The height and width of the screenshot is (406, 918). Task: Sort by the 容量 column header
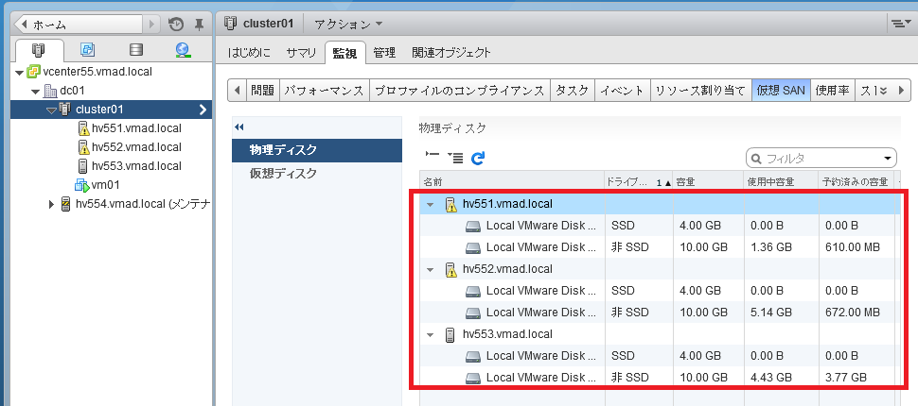click(709, 182)
